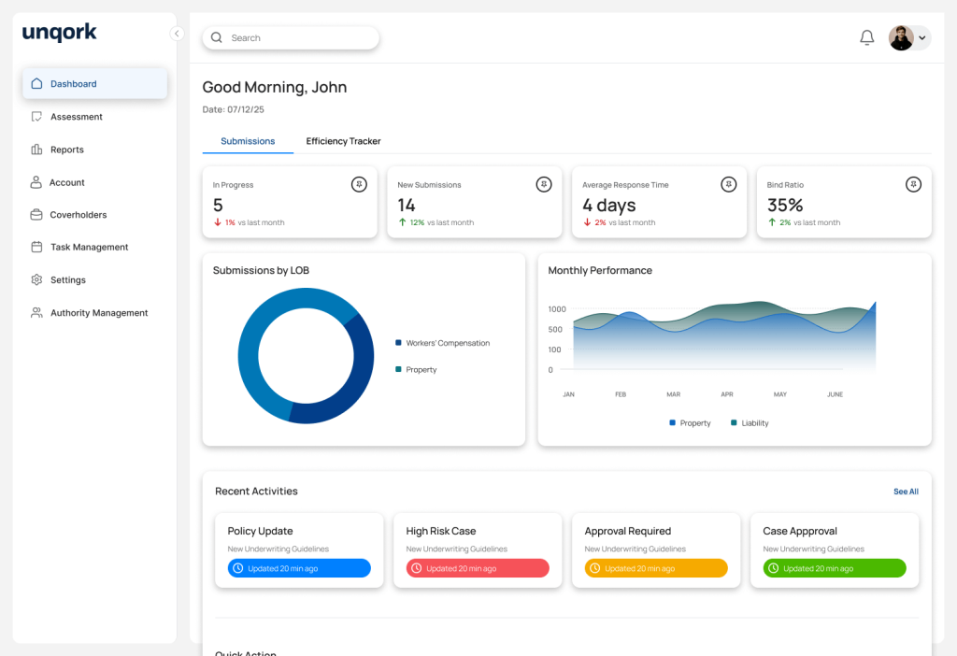The height and width of the screenshot is (656, 957).
Task: Click the Property legend swatch under Monthly Performance
Action: tap(672, 423)
